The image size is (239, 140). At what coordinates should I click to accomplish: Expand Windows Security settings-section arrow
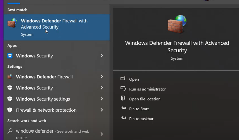[x=102, y=88]
